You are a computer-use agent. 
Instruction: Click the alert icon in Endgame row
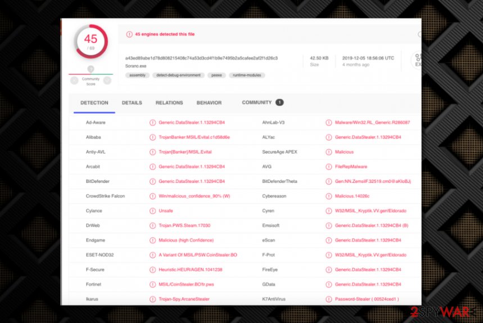tap(152, 240)
